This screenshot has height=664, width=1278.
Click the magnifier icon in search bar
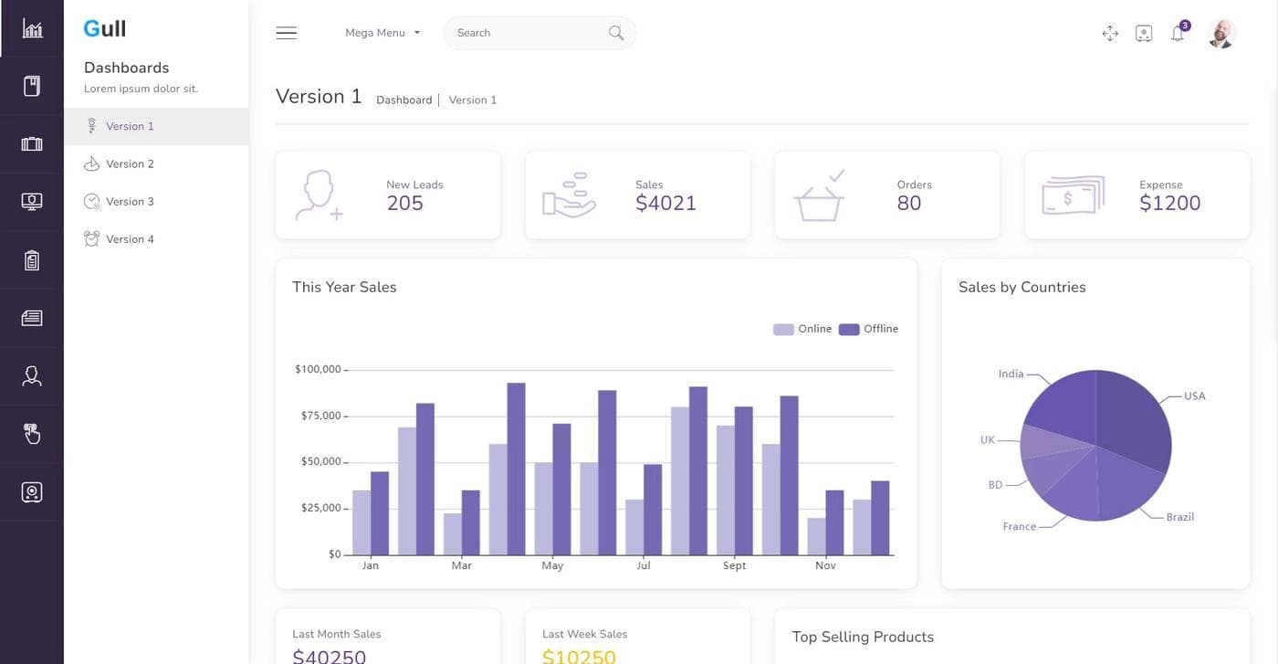[x=616, y=33]
